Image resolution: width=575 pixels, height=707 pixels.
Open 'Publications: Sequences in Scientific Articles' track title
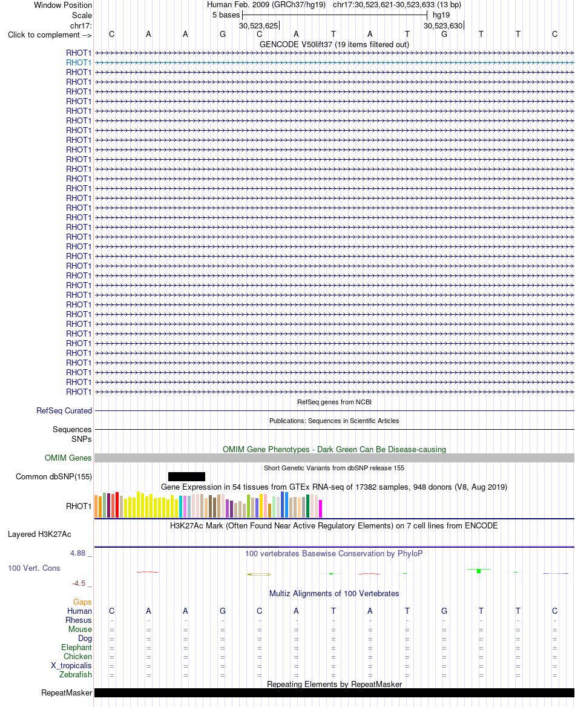click(x=334, y=421)
